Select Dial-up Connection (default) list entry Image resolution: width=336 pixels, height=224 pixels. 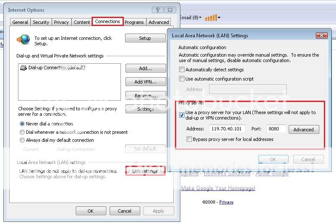(x=56, y=68)
